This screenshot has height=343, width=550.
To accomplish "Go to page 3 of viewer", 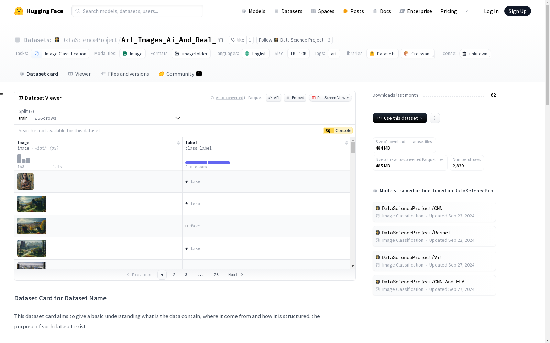I will [186, 275].
